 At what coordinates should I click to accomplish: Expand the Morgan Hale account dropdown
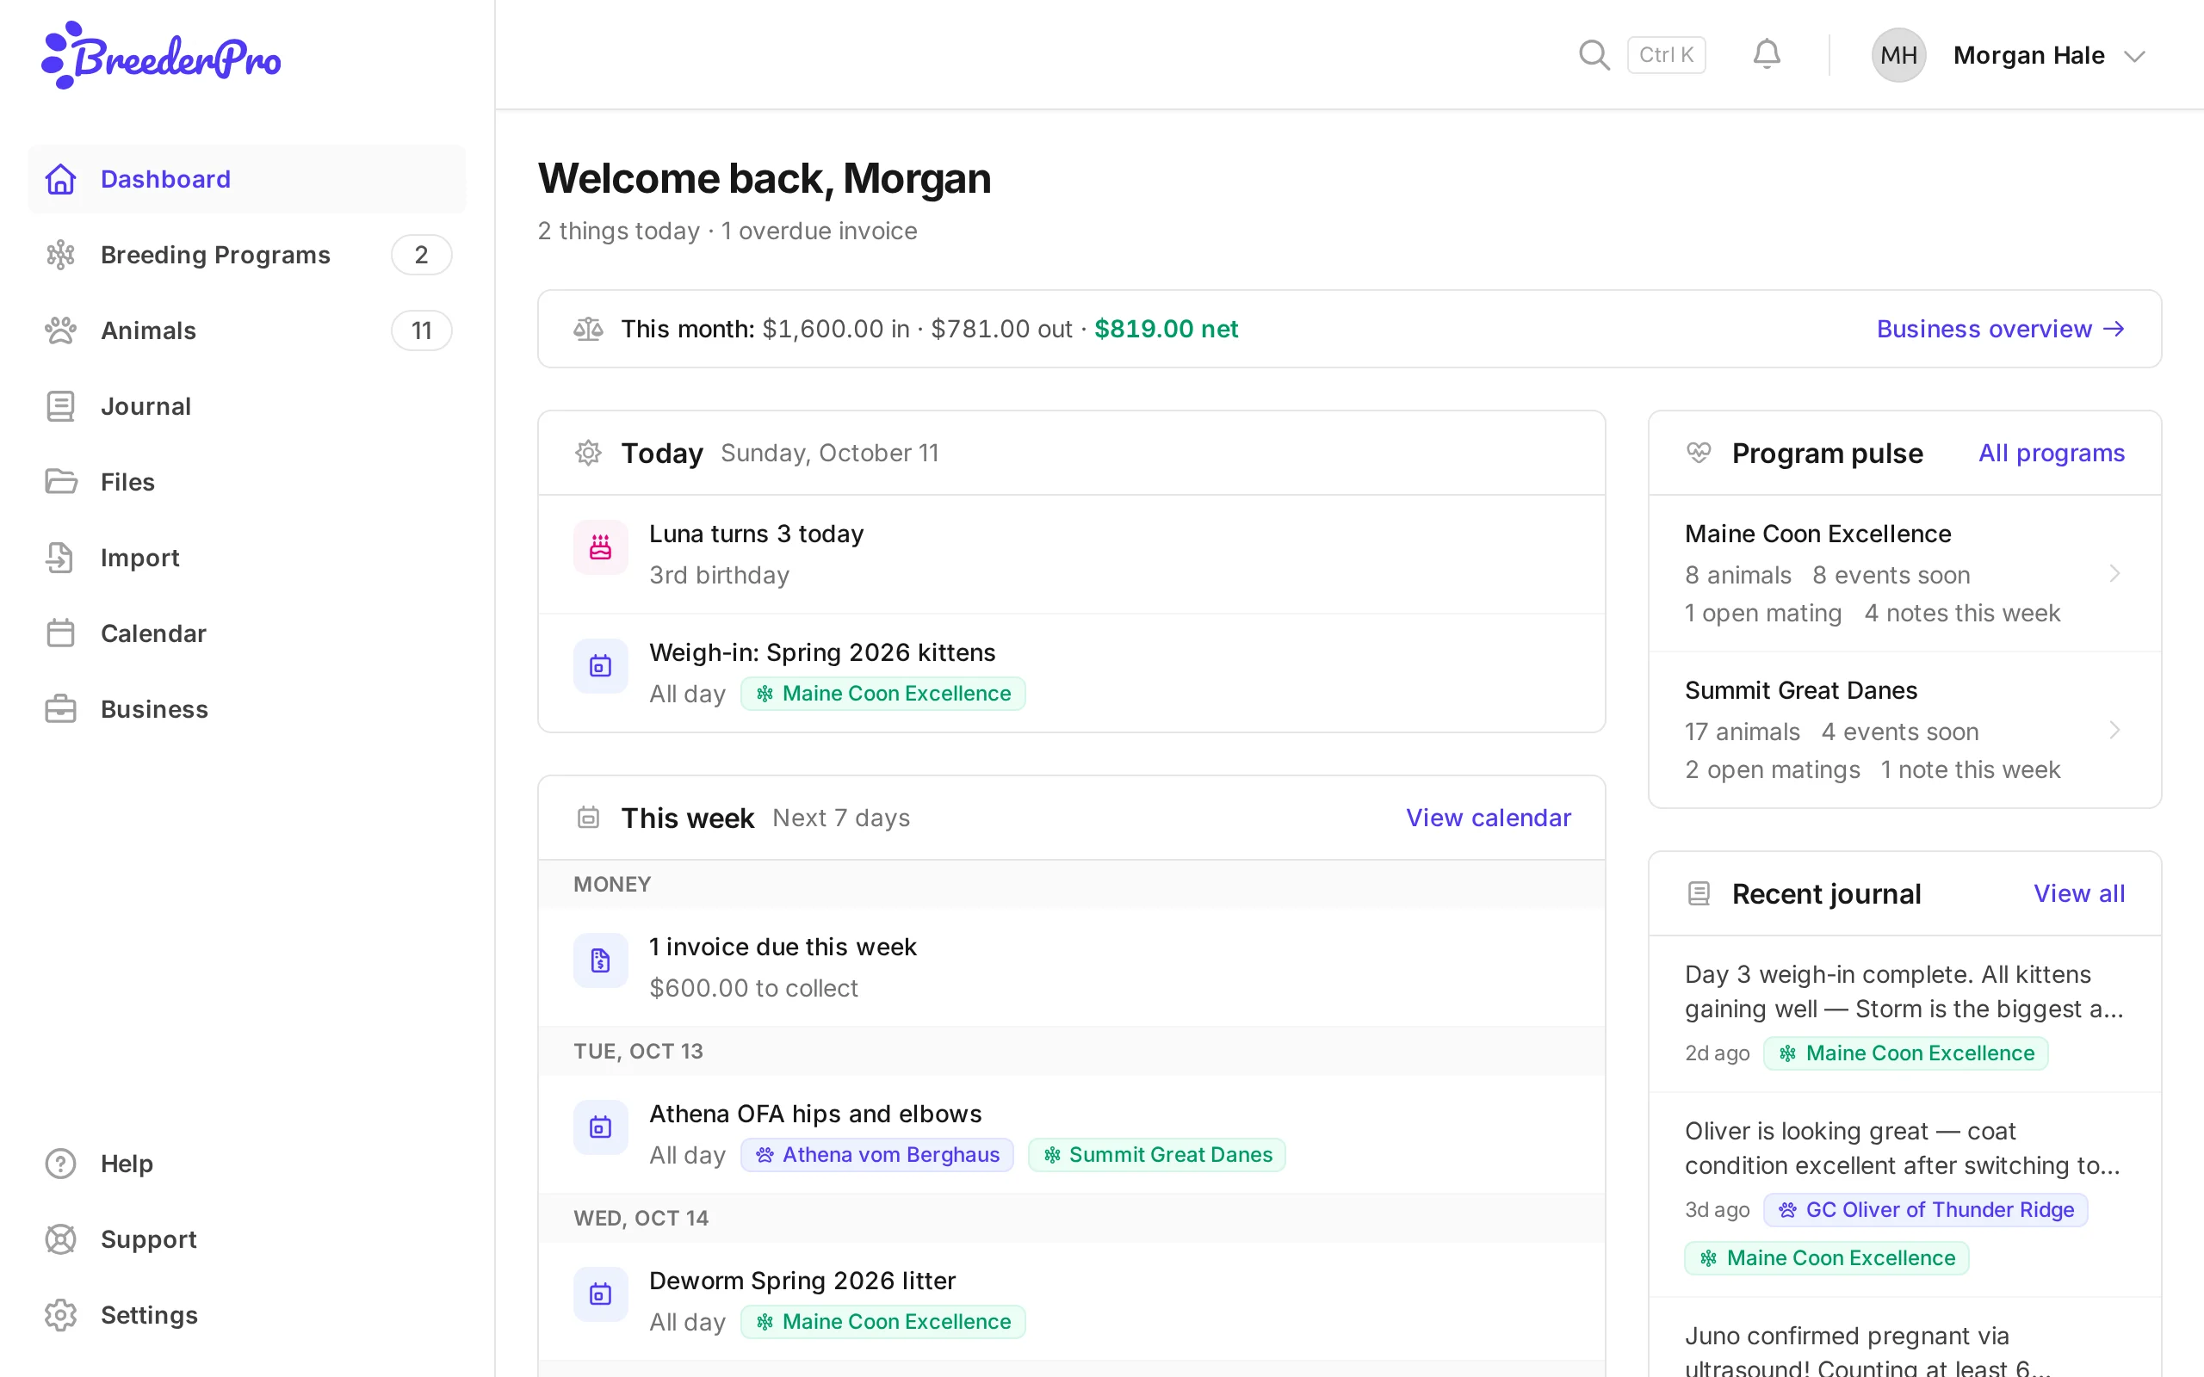[x=2134, y=57]
